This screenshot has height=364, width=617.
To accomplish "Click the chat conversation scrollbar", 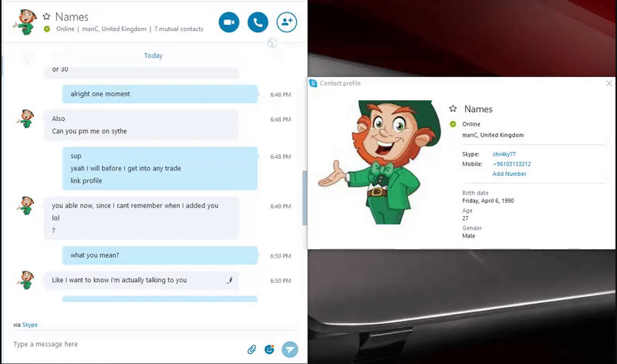I will pos(305,198).
